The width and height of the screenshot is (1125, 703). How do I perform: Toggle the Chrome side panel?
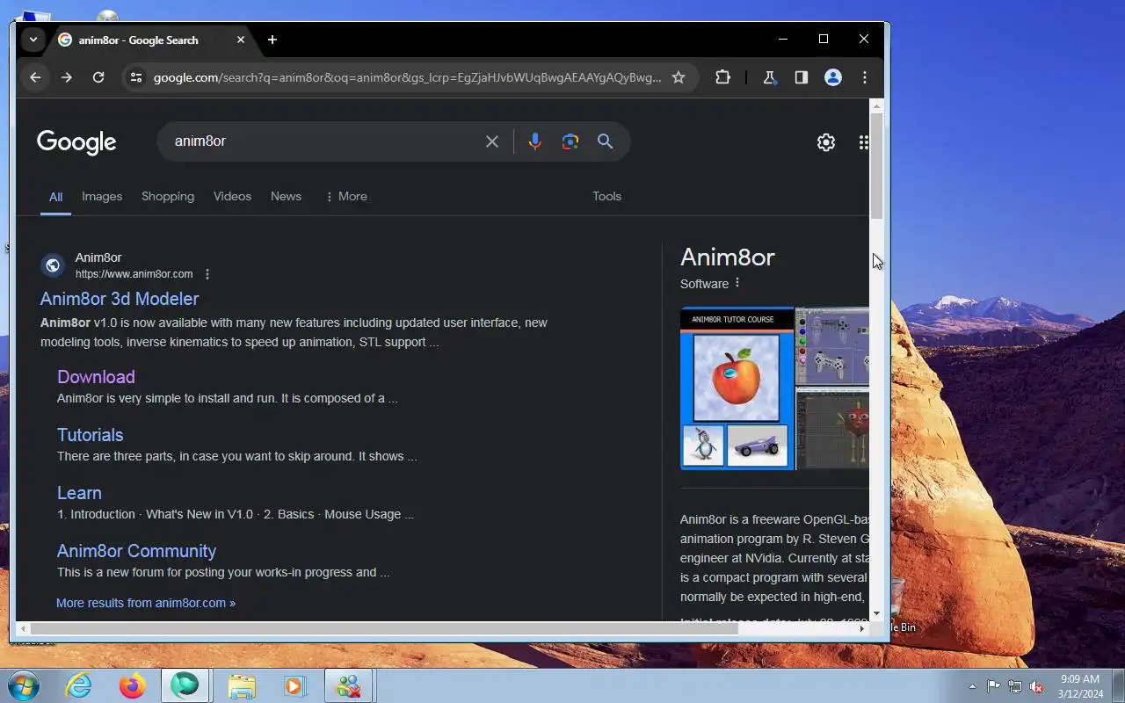point(801,77)
